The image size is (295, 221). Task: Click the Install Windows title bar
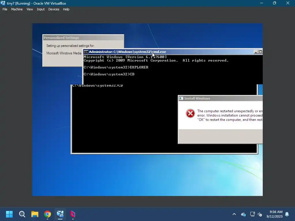click(x=220, y=98)
